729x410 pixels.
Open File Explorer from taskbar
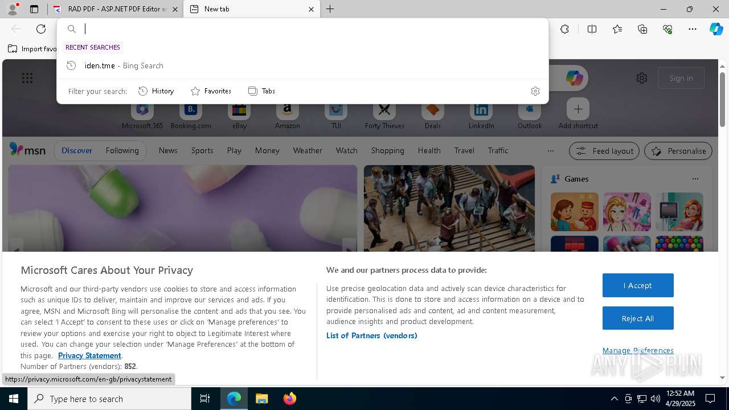[261, 399]
